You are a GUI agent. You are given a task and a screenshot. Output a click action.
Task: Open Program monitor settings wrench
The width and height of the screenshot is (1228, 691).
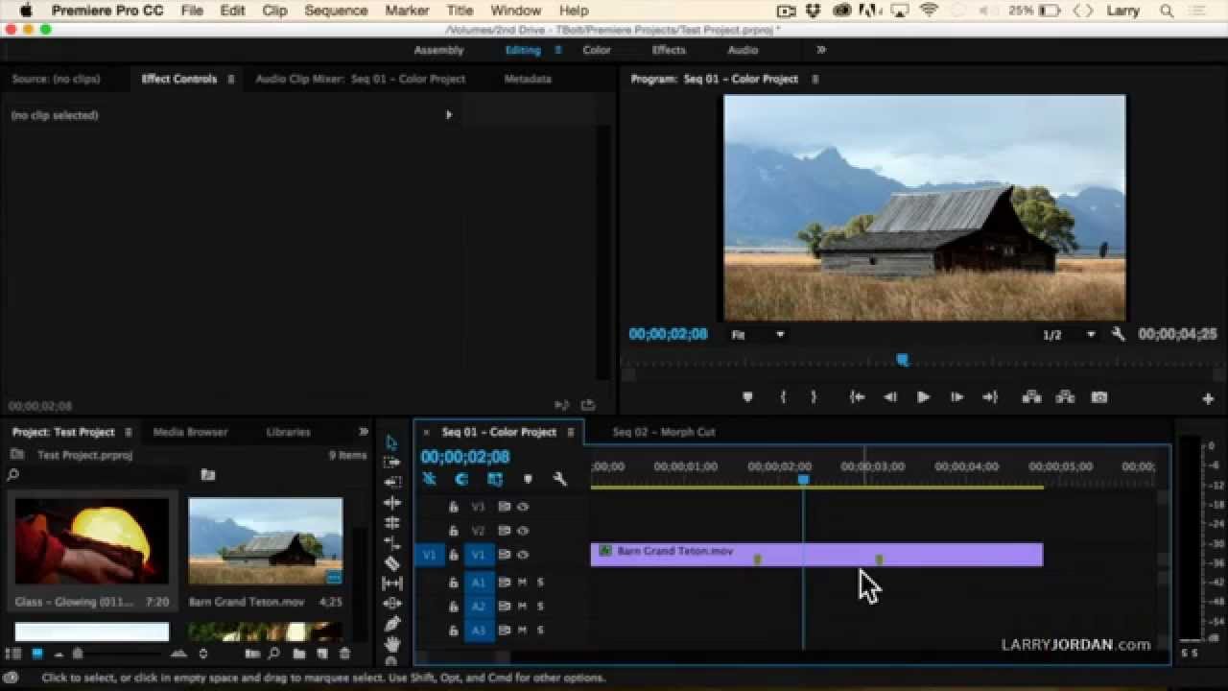coord(1119,334)
